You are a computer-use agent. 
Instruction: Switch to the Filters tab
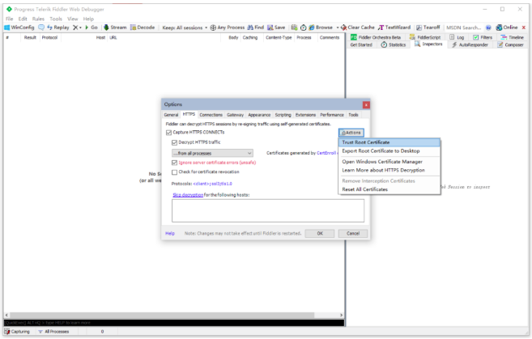pyautogui.click(x=483, y=37)
